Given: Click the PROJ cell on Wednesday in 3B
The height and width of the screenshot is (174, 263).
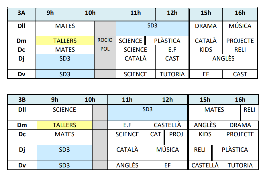Looking at the screenshot, I should pos(176,134).
